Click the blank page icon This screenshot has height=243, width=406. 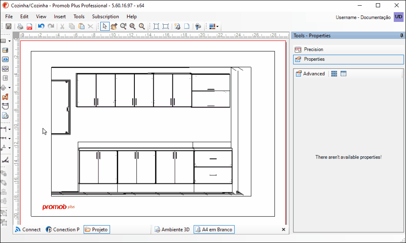click(x=187, y=26)
